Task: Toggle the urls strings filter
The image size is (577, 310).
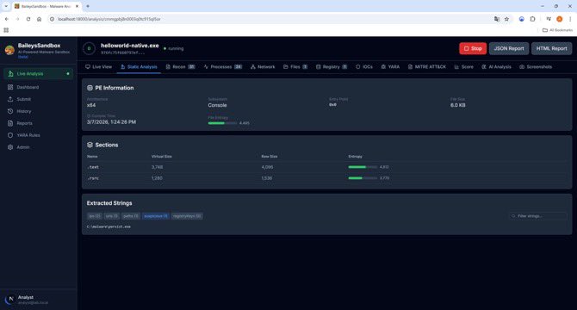Action: click(x=111, y=216)
